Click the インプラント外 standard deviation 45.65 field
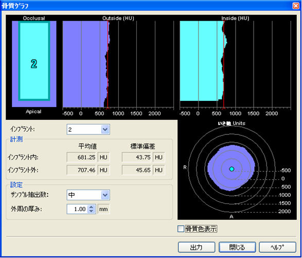Viewport: 302px width, 258px height. coord(136,170)
